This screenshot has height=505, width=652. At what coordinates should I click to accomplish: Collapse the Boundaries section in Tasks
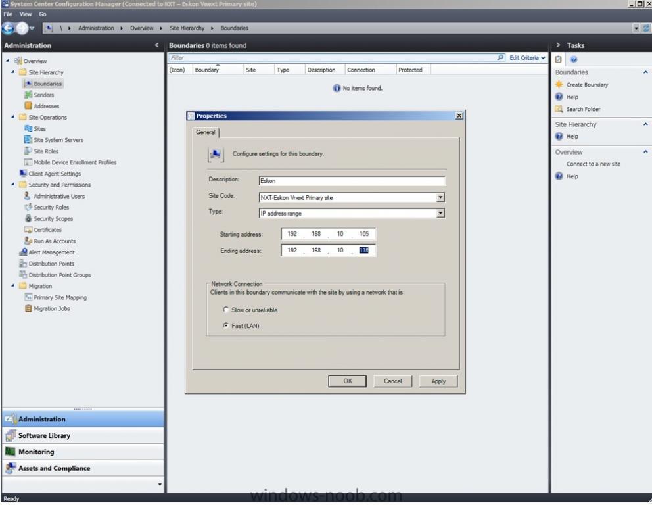tap(645, 72)
